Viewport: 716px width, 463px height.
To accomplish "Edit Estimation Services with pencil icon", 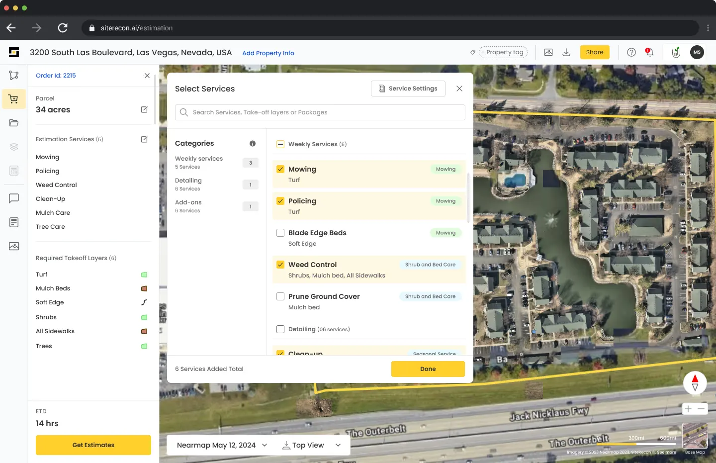I will (144, 139).
